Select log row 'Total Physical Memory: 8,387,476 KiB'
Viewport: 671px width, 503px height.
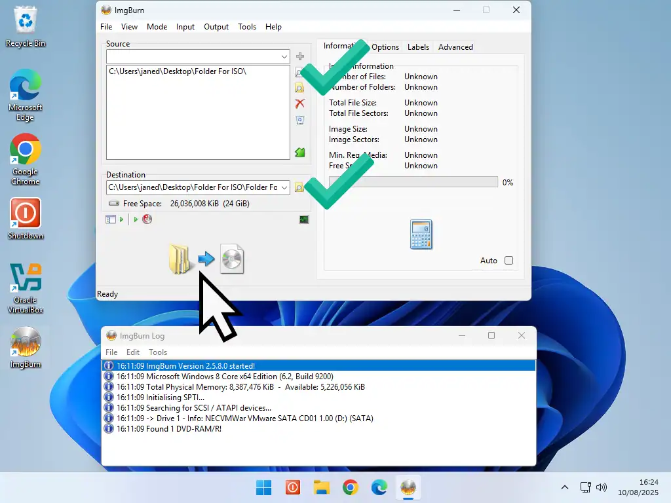[319, 386]
